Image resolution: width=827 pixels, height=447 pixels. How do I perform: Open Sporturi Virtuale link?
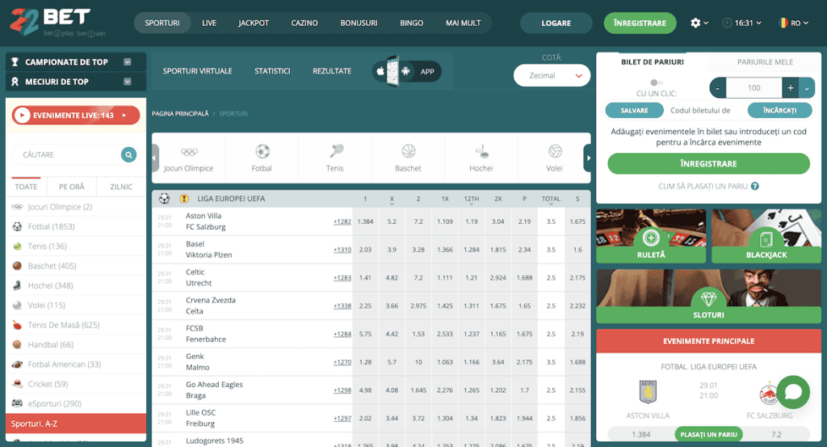[x=198, y=71]
